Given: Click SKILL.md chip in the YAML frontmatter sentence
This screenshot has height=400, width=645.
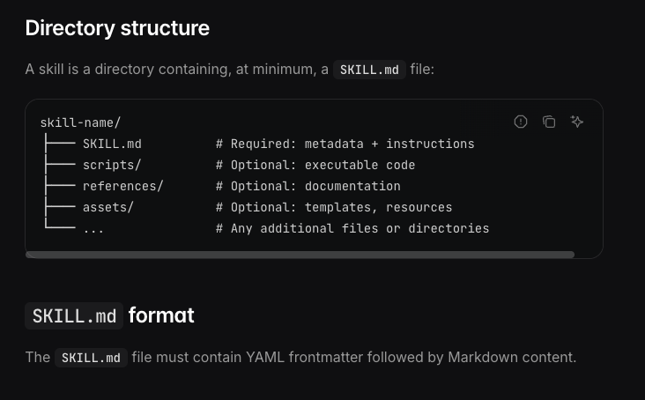Looking at the screenshot, I should tap(91, 358).
